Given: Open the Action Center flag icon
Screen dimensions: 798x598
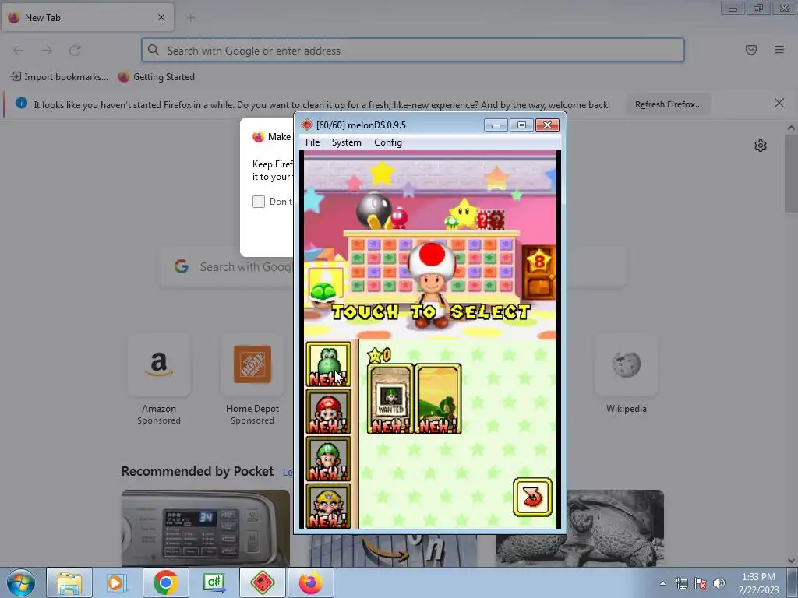Looking at the screenshot, I should (x=701, y=583).
